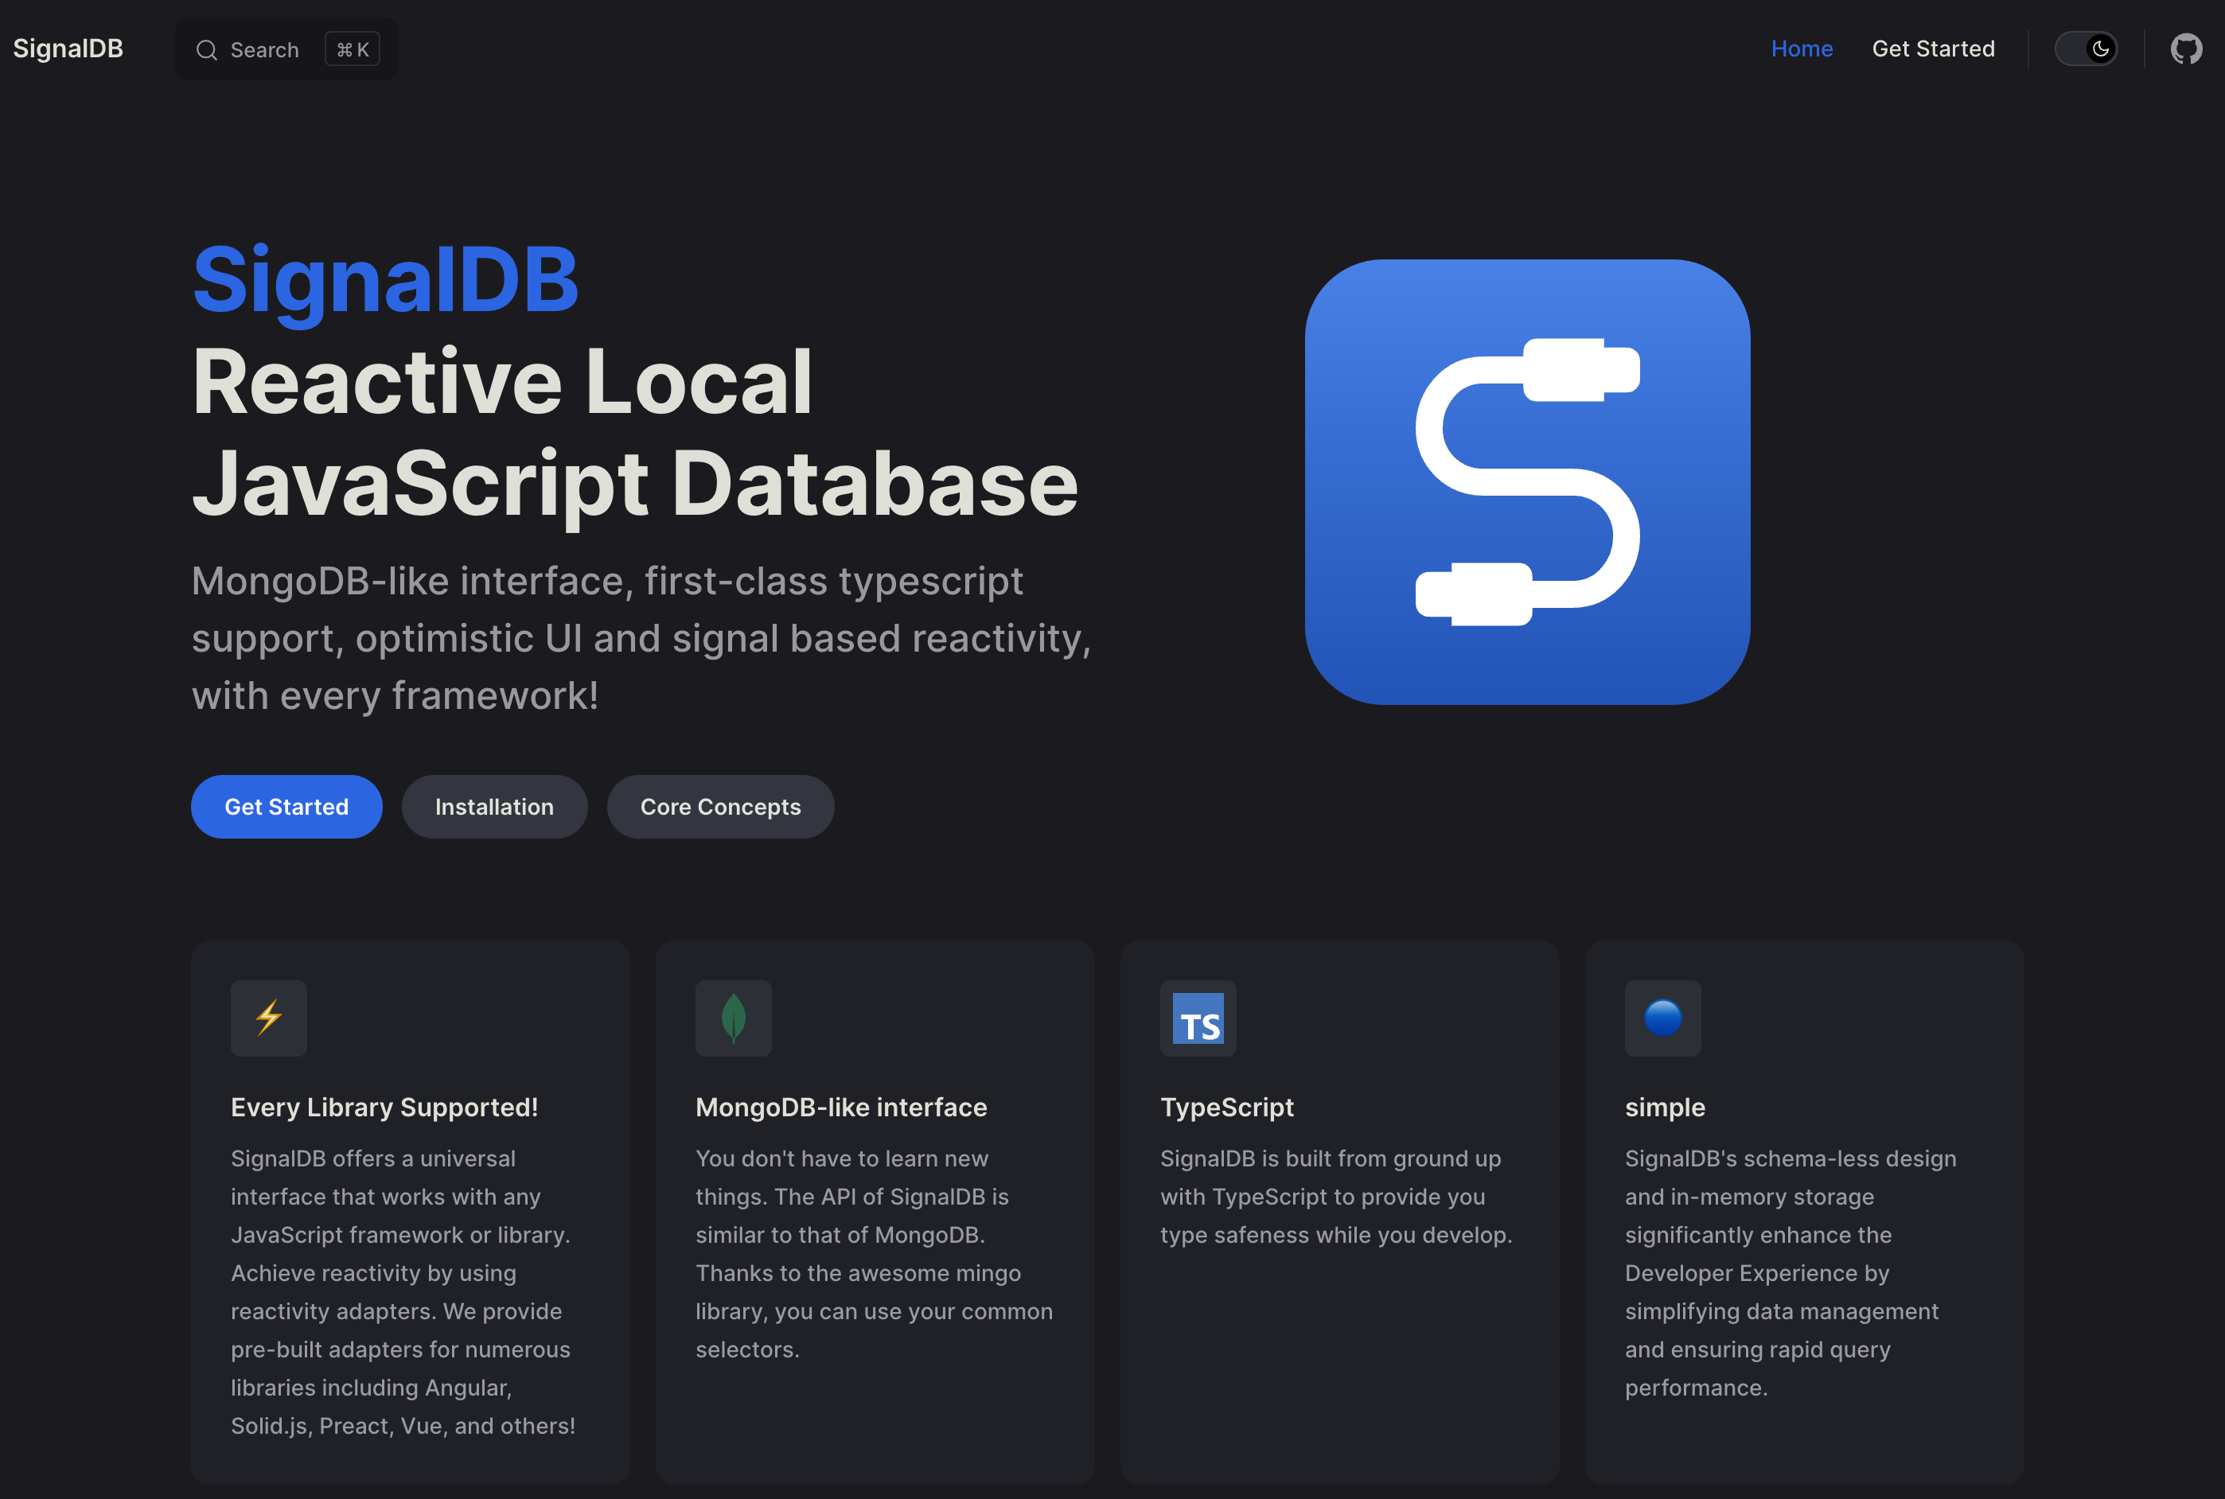
Task: Select the TypeScript card heading
Action: [x=1227, y=1107]
